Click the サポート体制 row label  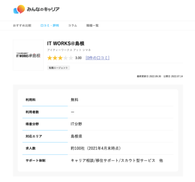35,161
